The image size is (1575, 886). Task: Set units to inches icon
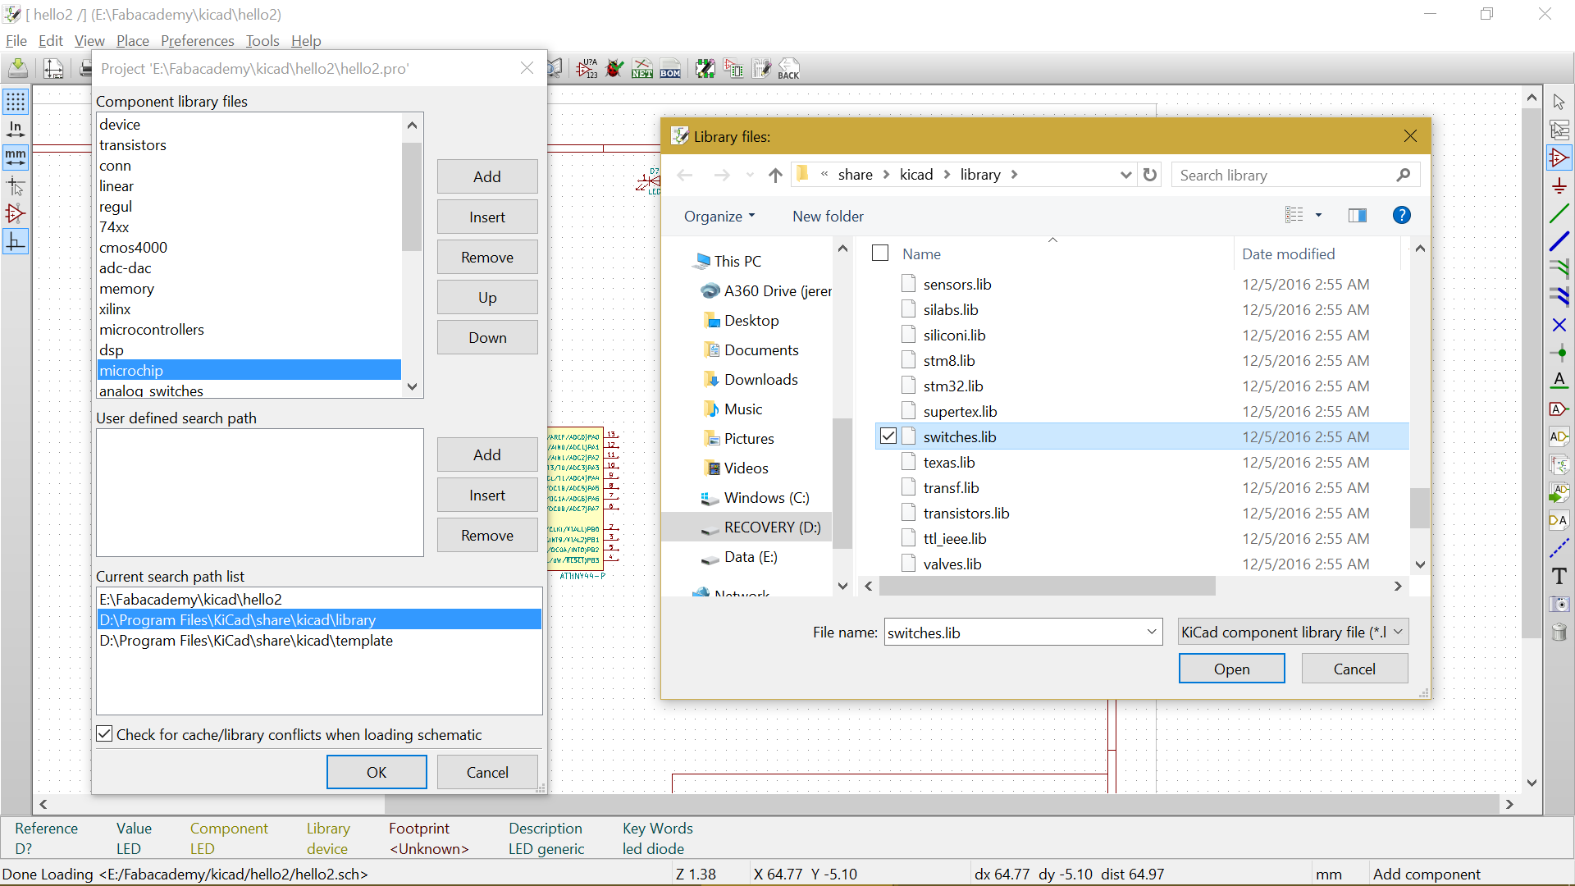click(16, 129)
